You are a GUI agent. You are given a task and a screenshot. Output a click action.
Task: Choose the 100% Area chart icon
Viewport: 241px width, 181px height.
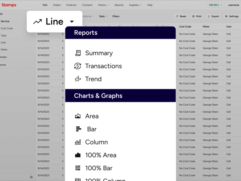pos(78,155)
